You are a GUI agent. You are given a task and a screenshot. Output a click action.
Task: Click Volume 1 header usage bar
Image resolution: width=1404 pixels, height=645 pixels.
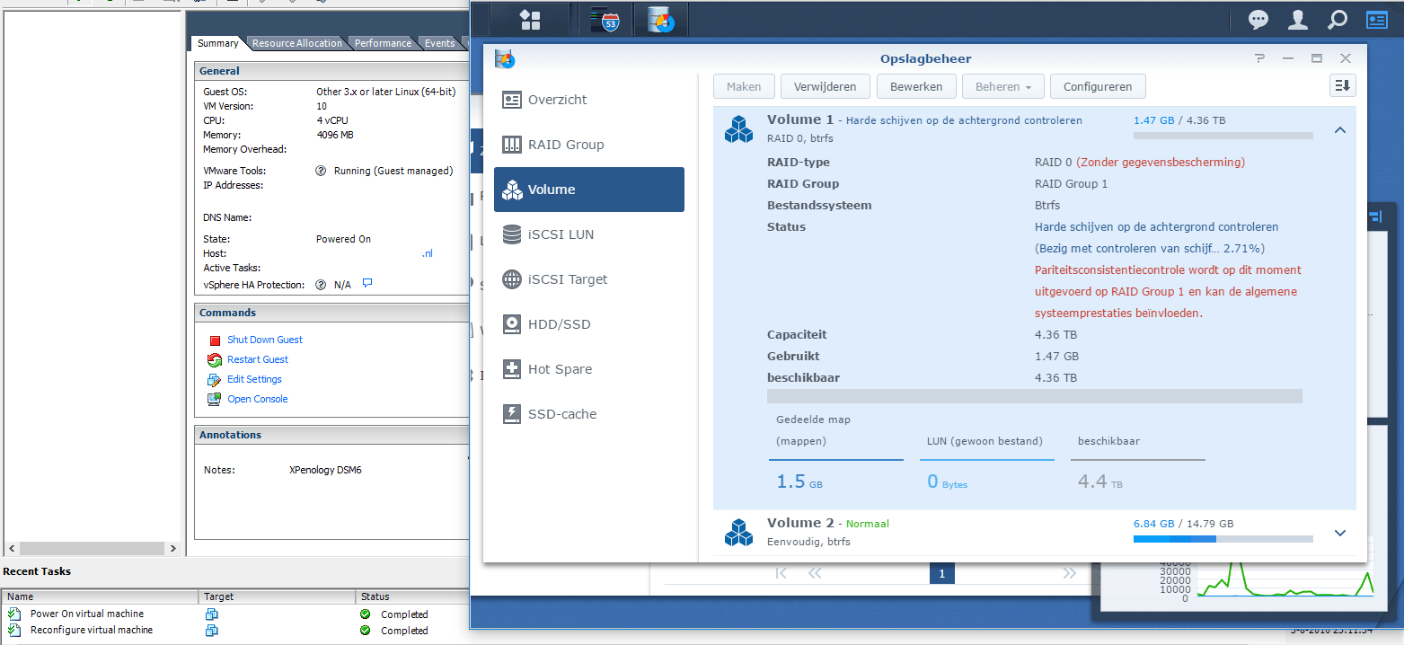[x=1223, y=136]
